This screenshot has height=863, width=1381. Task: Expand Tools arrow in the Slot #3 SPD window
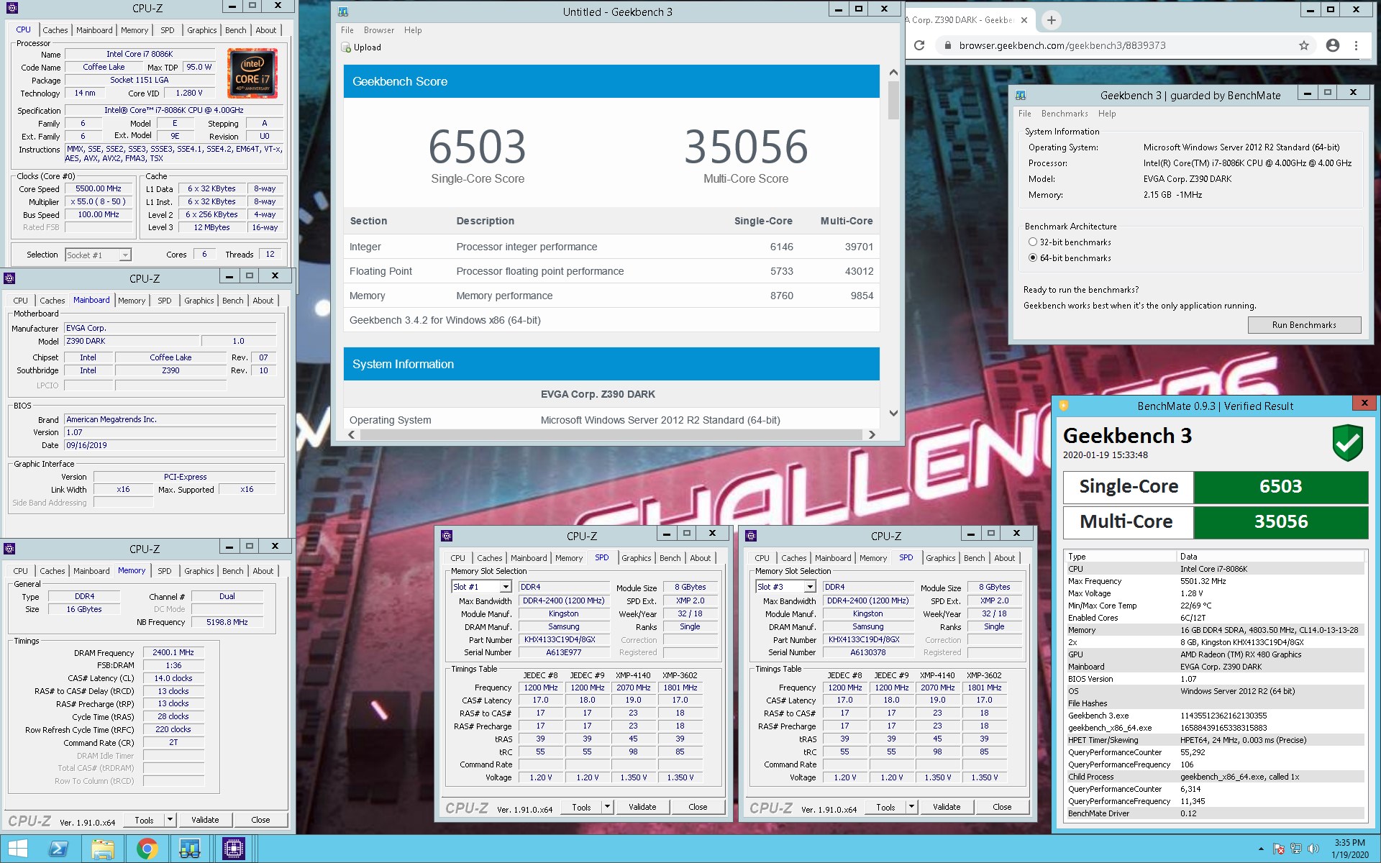point(912,807)
